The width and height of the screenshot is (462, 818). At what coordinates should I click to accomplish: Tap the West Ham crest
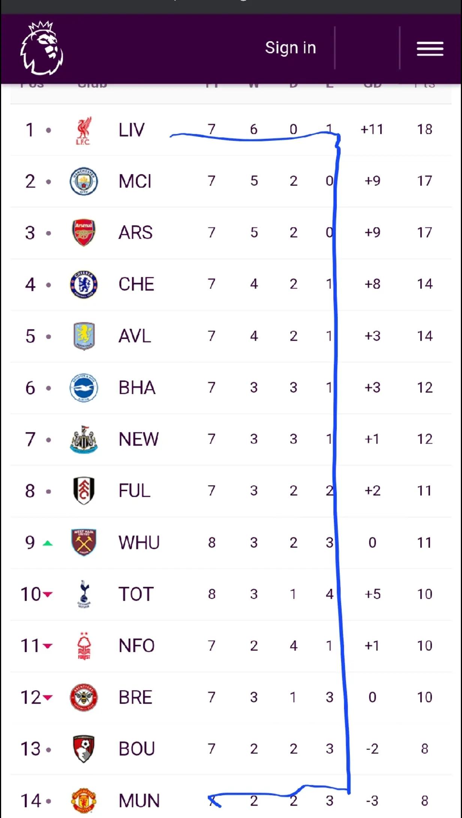tap(84, 542)
